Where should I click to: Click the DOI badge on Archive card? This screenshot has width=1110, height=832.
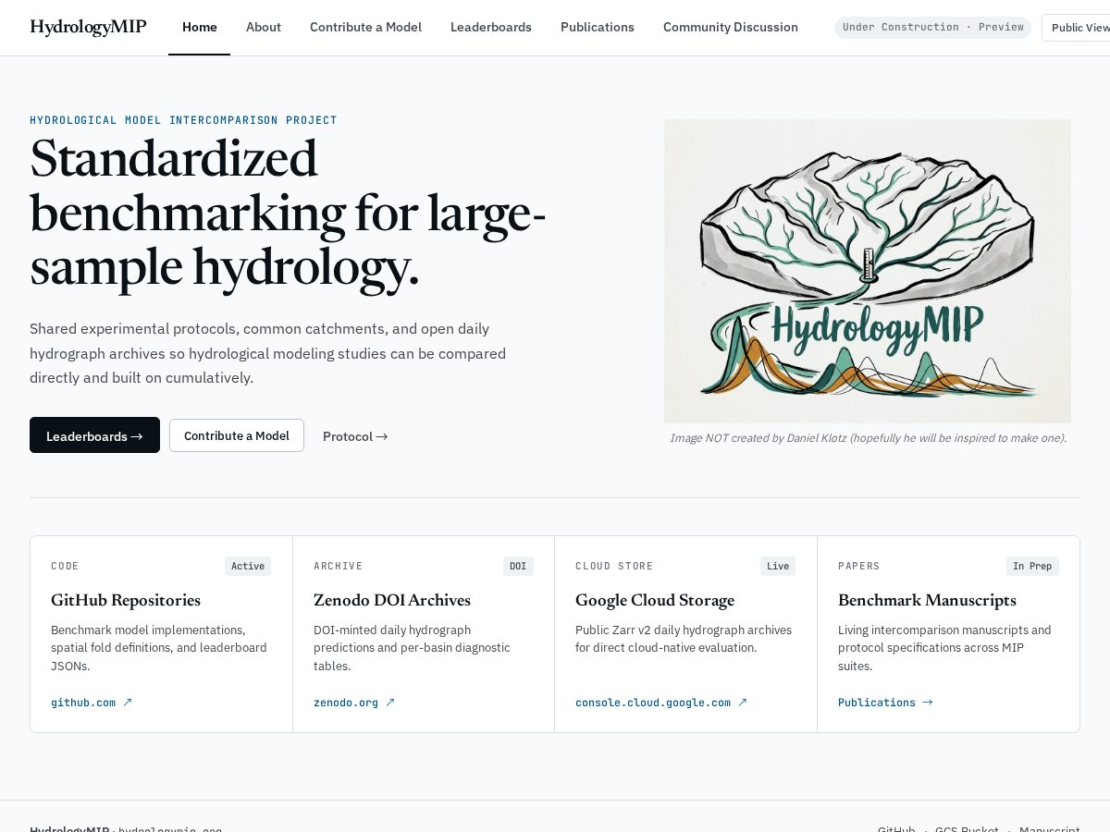click(518, 566)
